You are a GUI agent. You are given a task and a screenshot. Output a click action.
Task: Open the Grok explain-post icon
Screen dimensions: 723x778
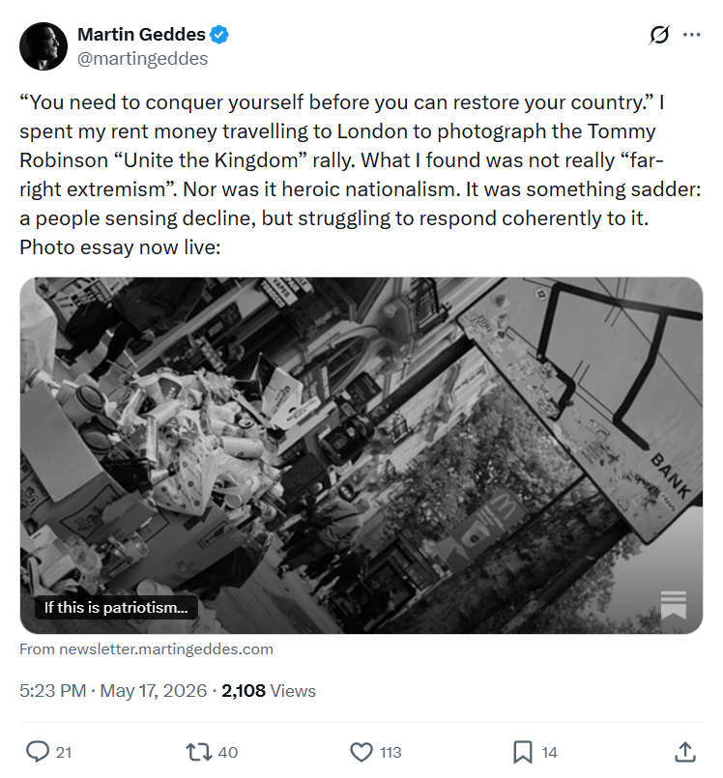659,35
